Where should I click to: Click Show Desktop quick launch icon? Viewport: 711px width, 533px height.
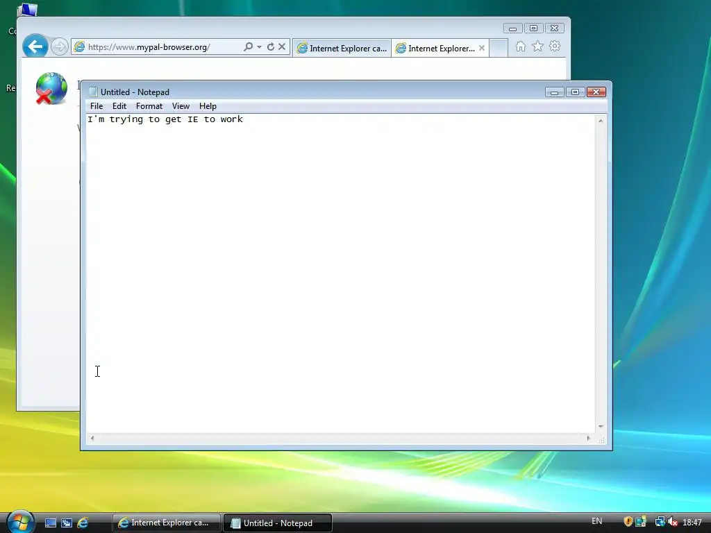[50, 523]
